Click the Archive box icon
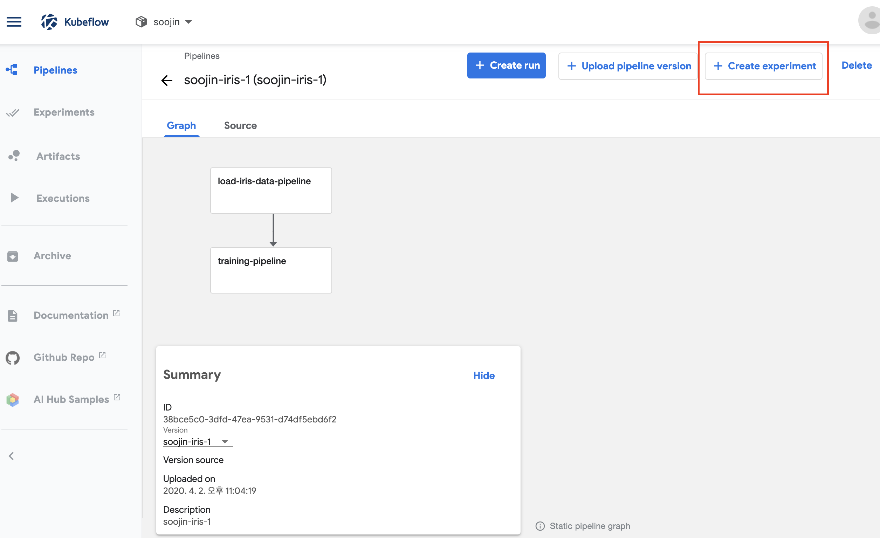The image size is (880, 538). pyautogui.click(x=13, y=256)
